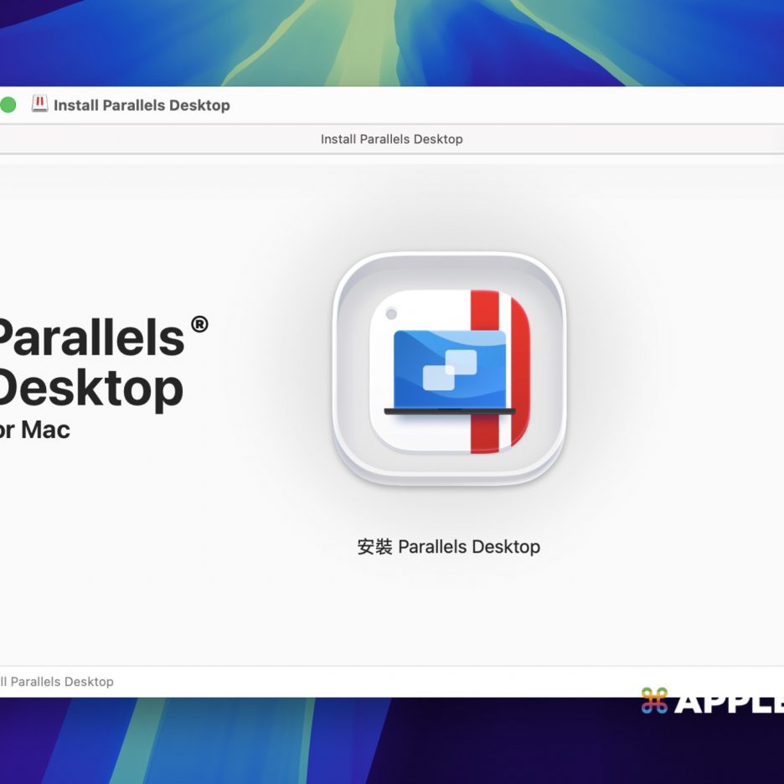Image resolution: width=784 pixels, height=784 pixels.
Task: Click the overlapping windows on the laptop screen
Action: tap(450, 369)
